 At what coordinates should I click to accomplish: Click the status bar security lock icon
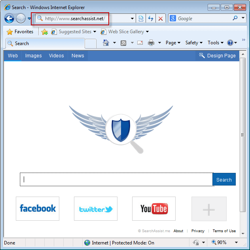click(196, 242)
